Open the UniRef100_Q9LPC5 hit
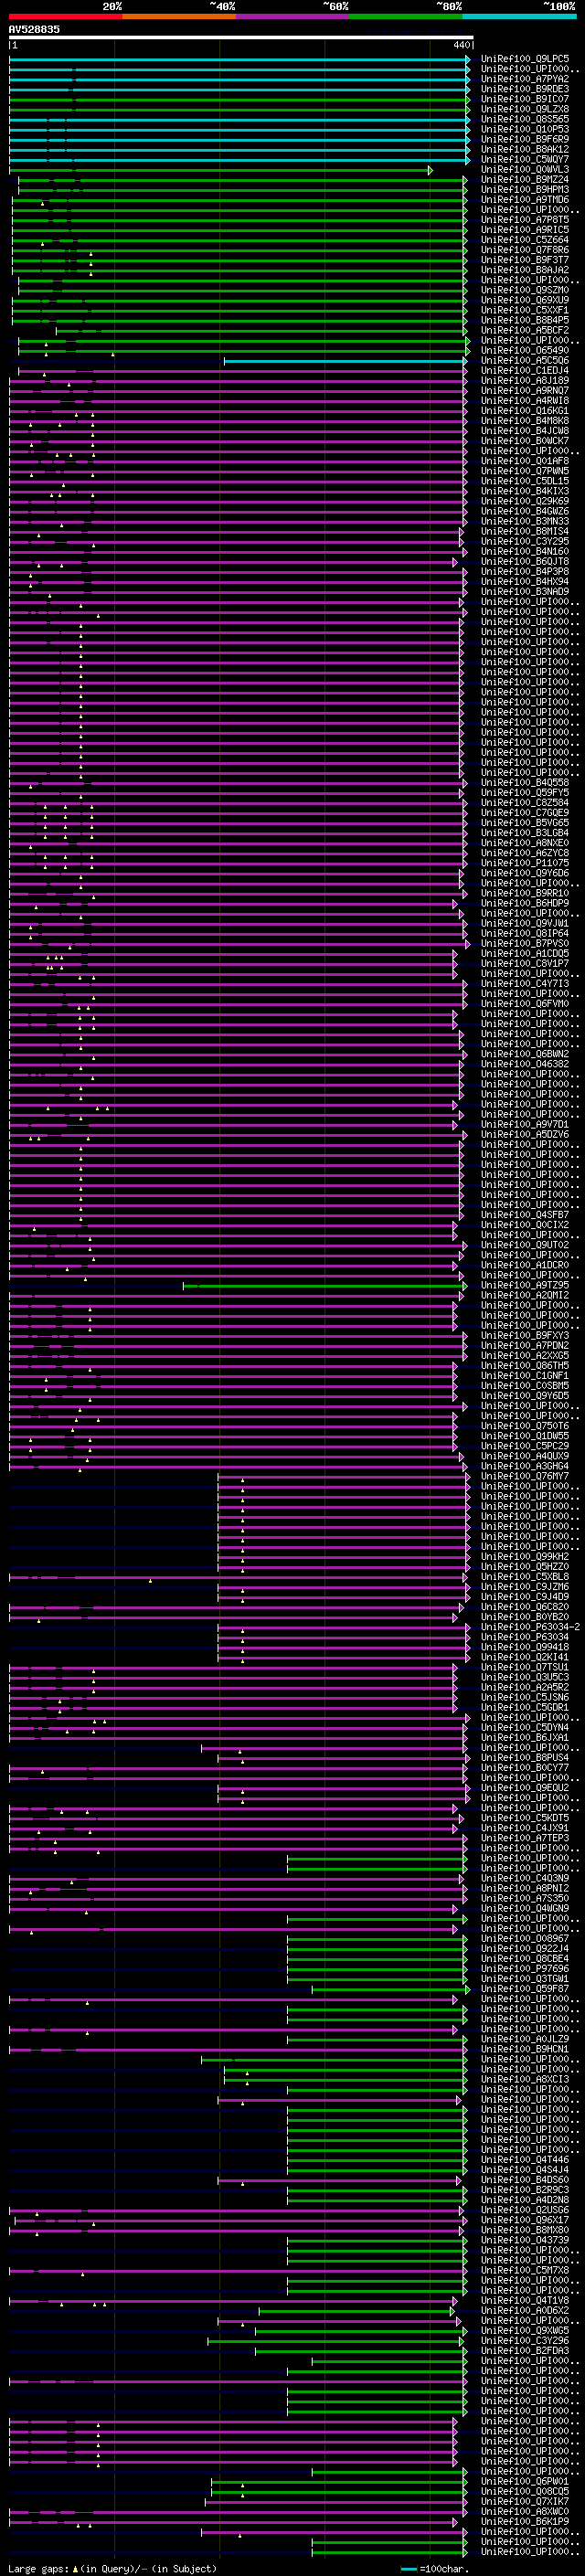585x2576 pixels. [x=525, y=59]
